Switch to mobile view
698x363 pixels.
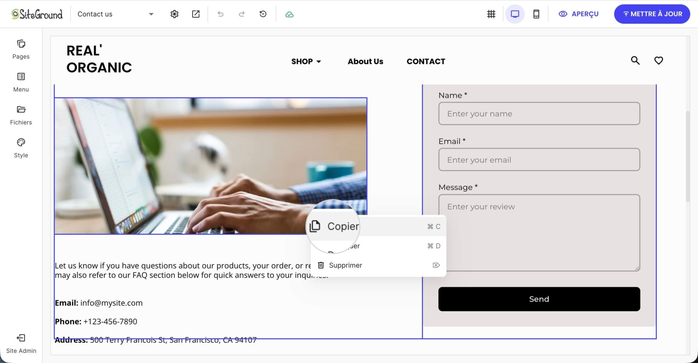(536, 14)
